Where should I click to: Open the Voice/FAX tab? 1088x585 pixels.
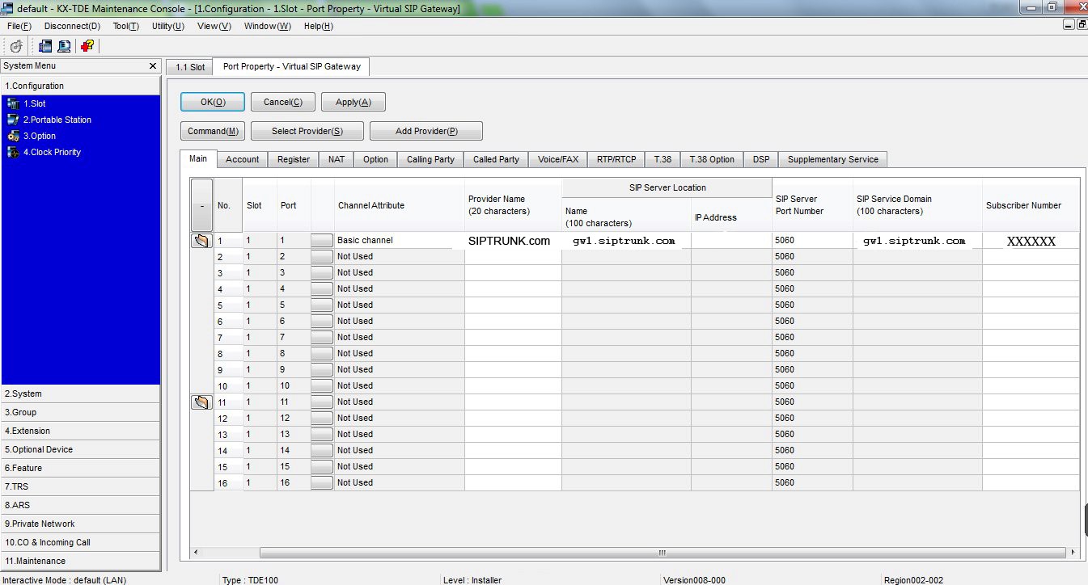coord(558,159)
